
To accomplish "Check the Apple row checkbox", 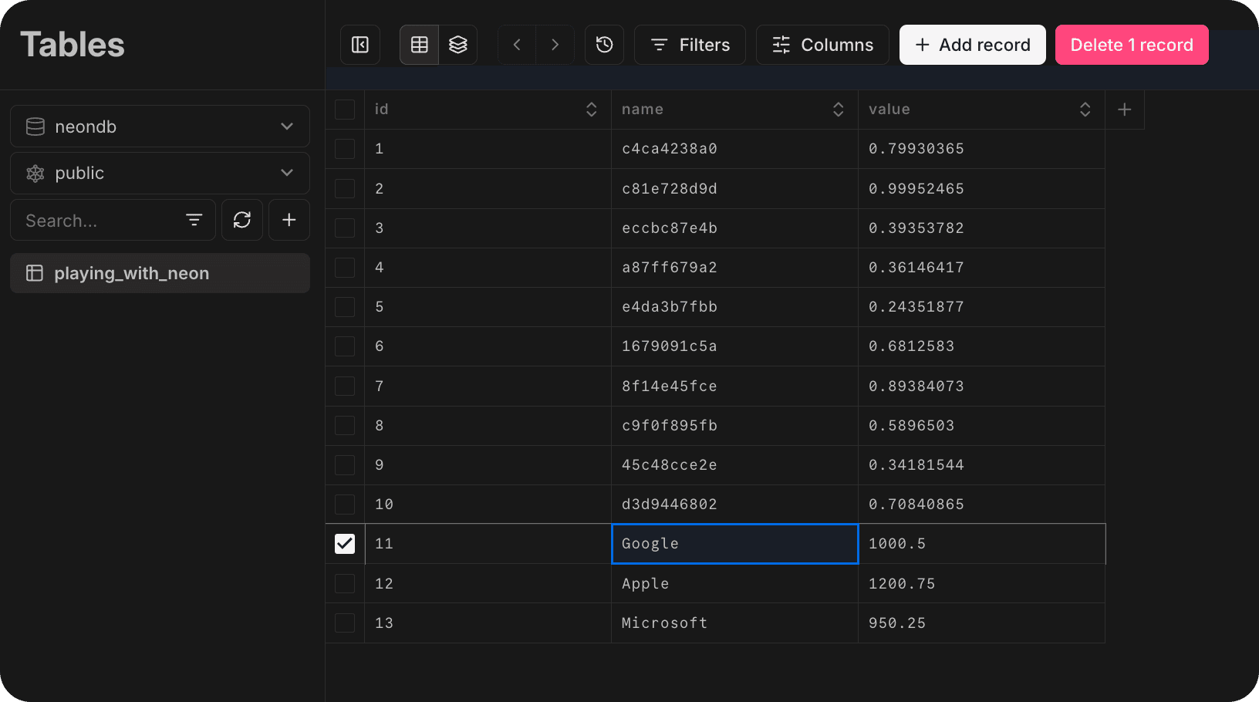I will click(x=344, y=583).
